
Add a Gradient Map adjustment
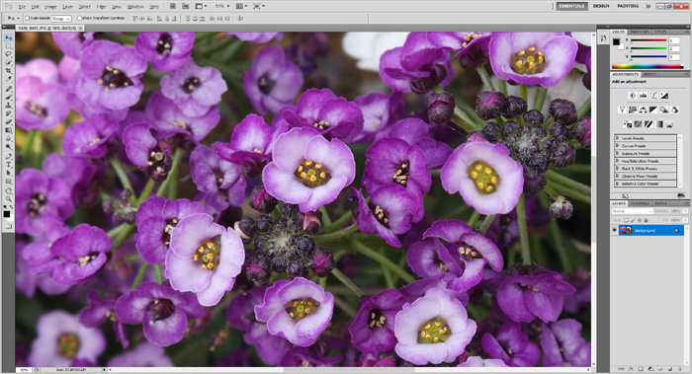coord(659,124)
